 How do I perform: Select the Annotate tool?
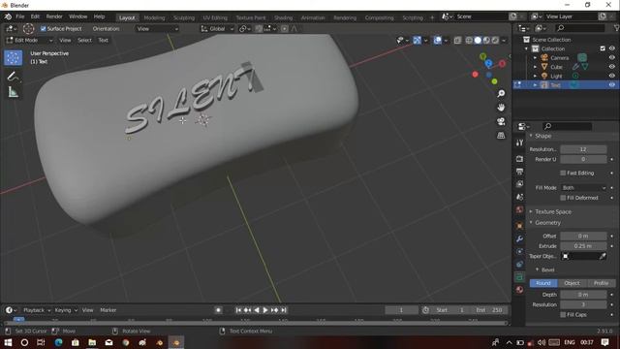(13, 76)
